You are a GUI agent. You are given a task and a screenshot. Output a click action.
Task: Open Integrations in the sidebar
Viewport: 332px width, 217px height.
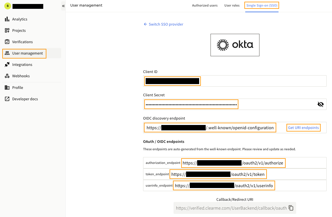tap(32, 64)
